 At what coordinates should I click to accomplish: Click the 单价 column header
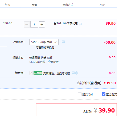(7, 5)
